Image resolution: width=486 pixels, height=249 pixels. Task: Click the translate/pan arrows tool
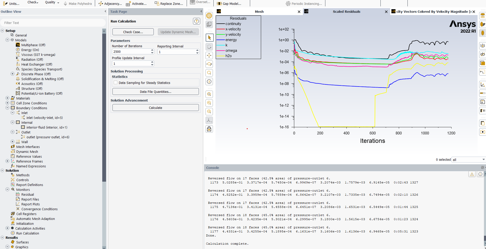(209, 55)
